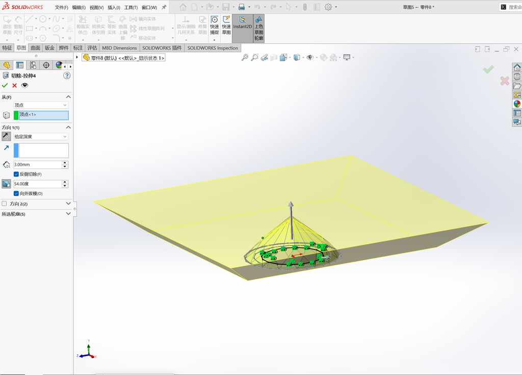Open SOLIDWORKS Resources home icon in task pane
This screenshot has height=375, width=522.
pyautogui.click(x=517, y=68)
